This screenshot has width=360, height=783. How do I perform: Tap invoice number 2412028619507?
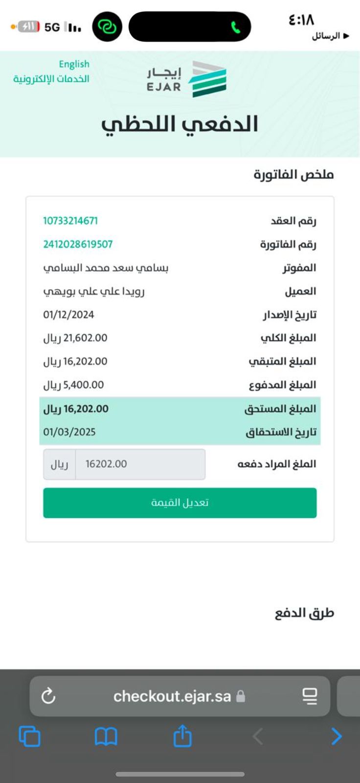78,244
